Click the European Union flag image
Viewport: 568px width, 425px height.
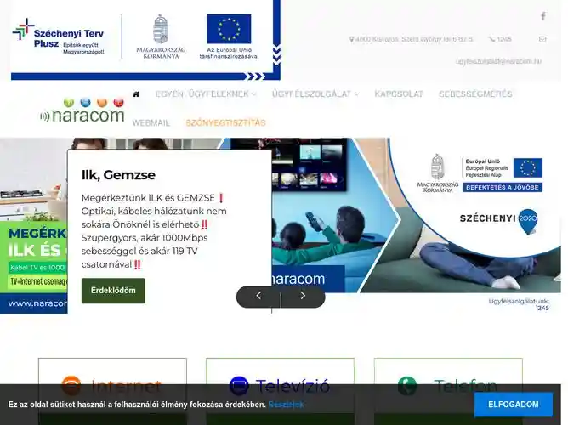(229, 29)
